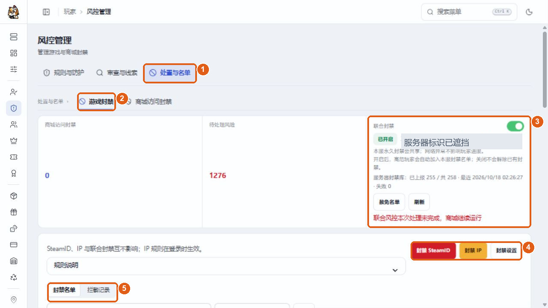Open the dashboard grid icon in the sidebar
The height and width of the screenshot is (308, 548).
click(x=14, y=53)
